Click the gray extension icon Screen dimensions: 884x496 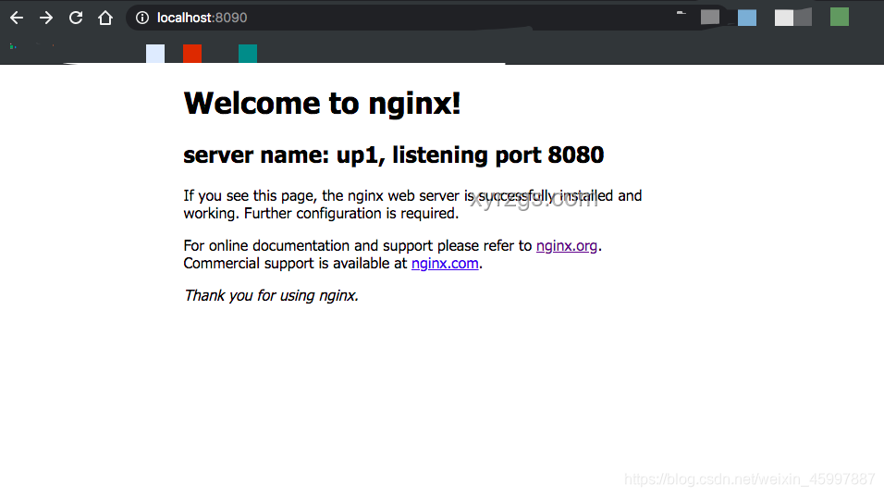click(x=710, y=18)
